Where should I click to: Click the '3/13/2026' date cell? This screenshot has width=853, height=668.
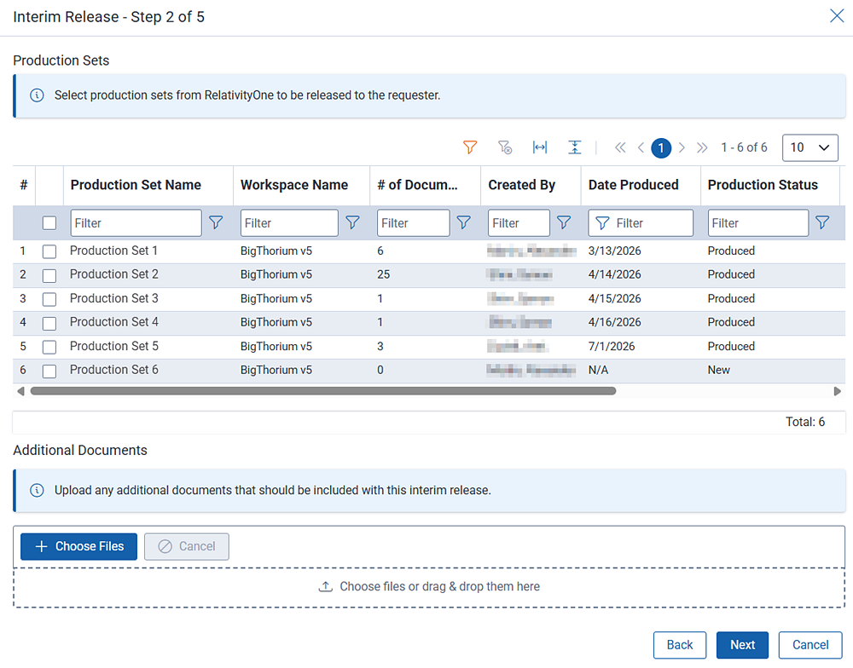615,251
